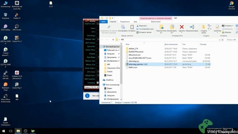The width and height of the screenshot is (238, 134).
Task: Select the Корзина recycle bin icon
Action: click(6, 16)
